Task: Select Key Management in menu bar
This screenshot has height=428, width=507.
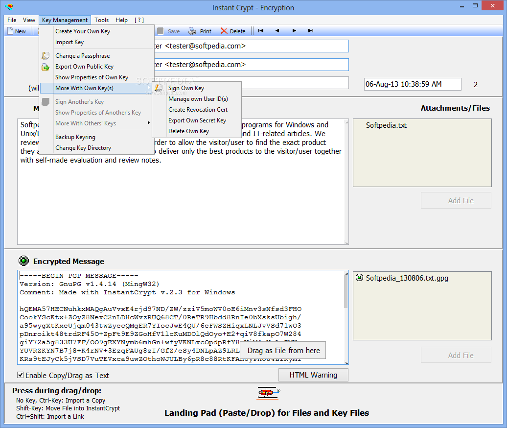Action: coord(65,20)
